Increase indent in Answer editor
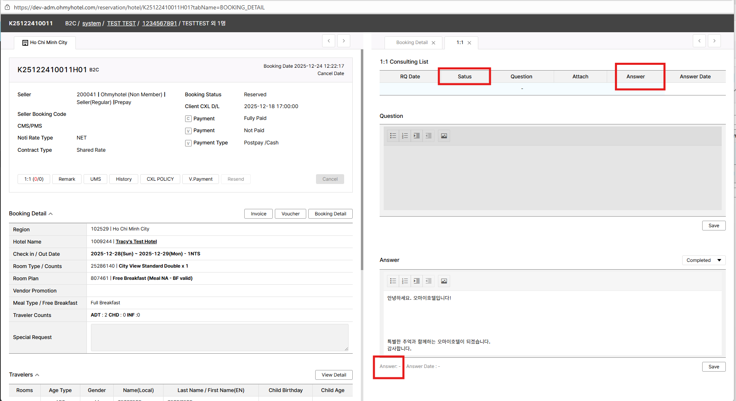This screenshot has width=736, height=401. pos(416,281)
